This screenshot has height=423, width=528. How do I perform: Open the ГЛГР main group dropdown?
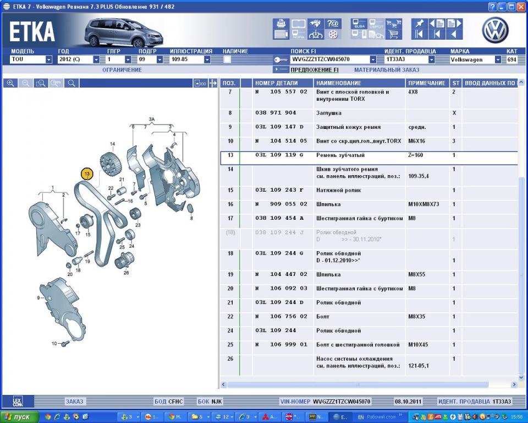(128, 59)
